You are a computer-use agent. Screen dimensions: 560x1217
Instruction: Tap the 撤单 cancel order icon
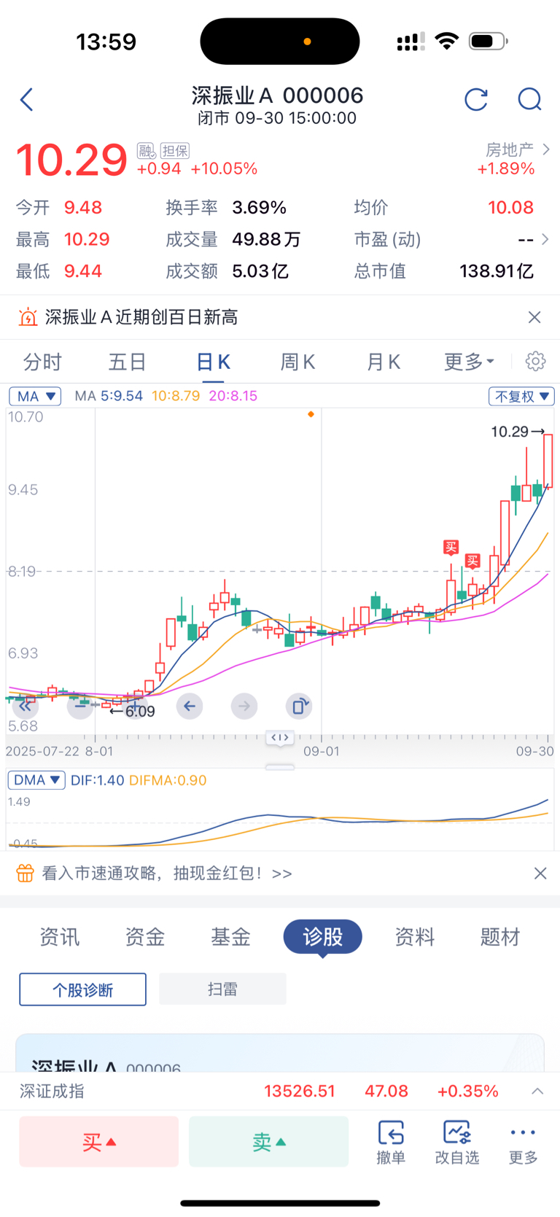point(391,1141)
